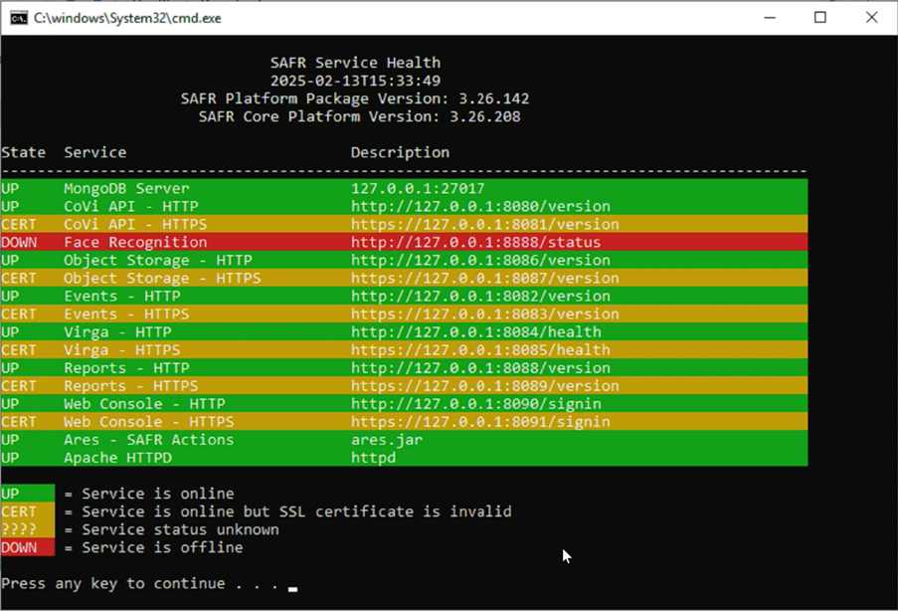Click the red DOWN legend swatch

(x=27, y=547)
